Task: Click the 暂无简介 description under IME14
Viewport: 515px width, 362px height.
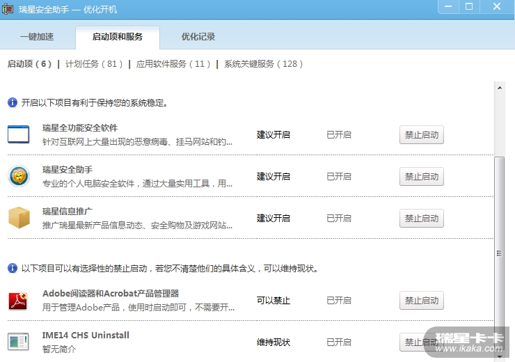Action: [59, 349]
